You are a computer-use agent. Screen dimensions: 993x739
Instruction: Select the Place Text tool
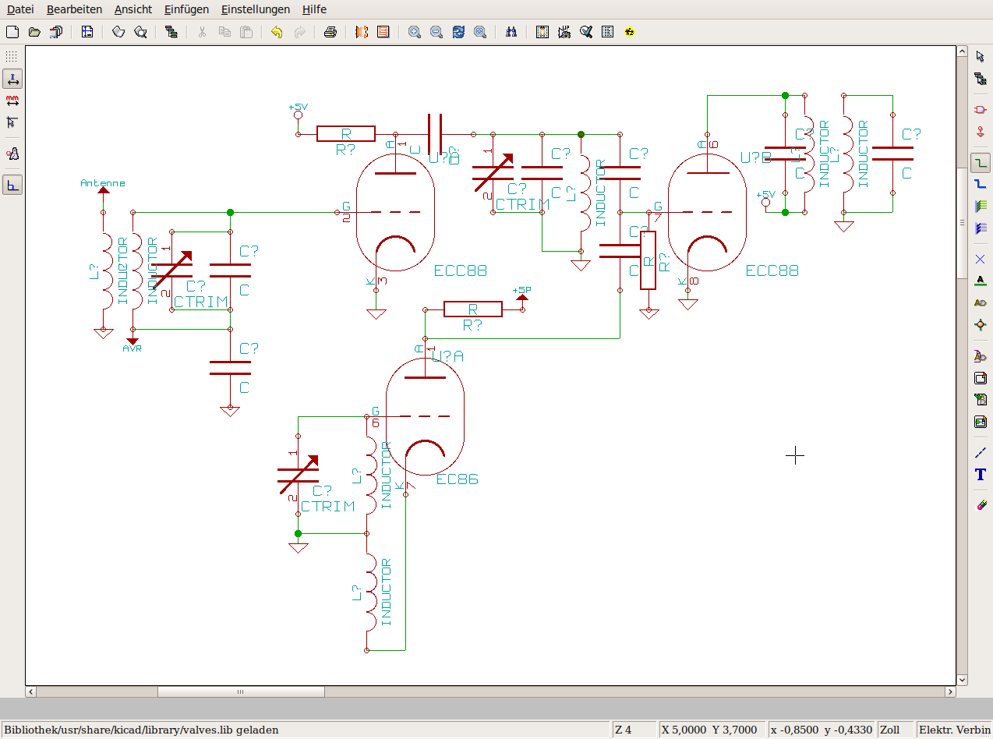click(x=981, y=474)
